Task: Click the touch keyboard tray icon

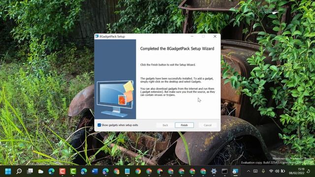Action: tap(255, 171)
